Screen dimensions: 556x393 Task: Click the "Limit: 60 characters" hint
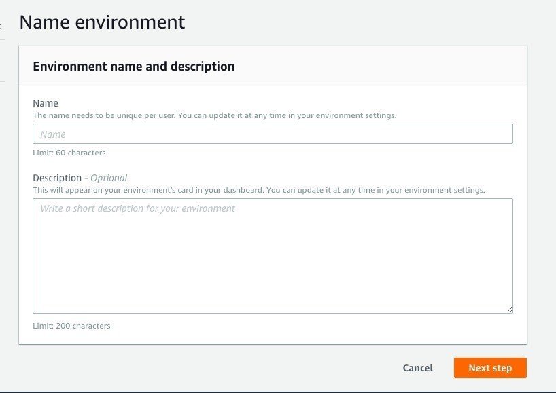click(x=69, y=153)
